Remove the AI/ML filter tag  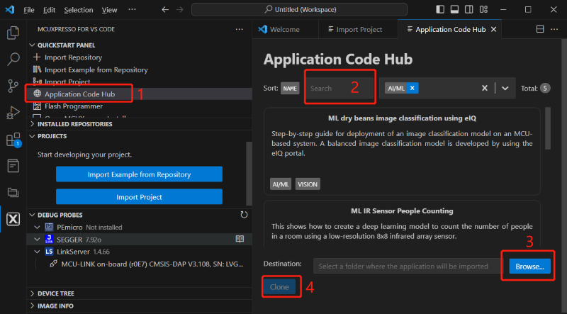412,88
